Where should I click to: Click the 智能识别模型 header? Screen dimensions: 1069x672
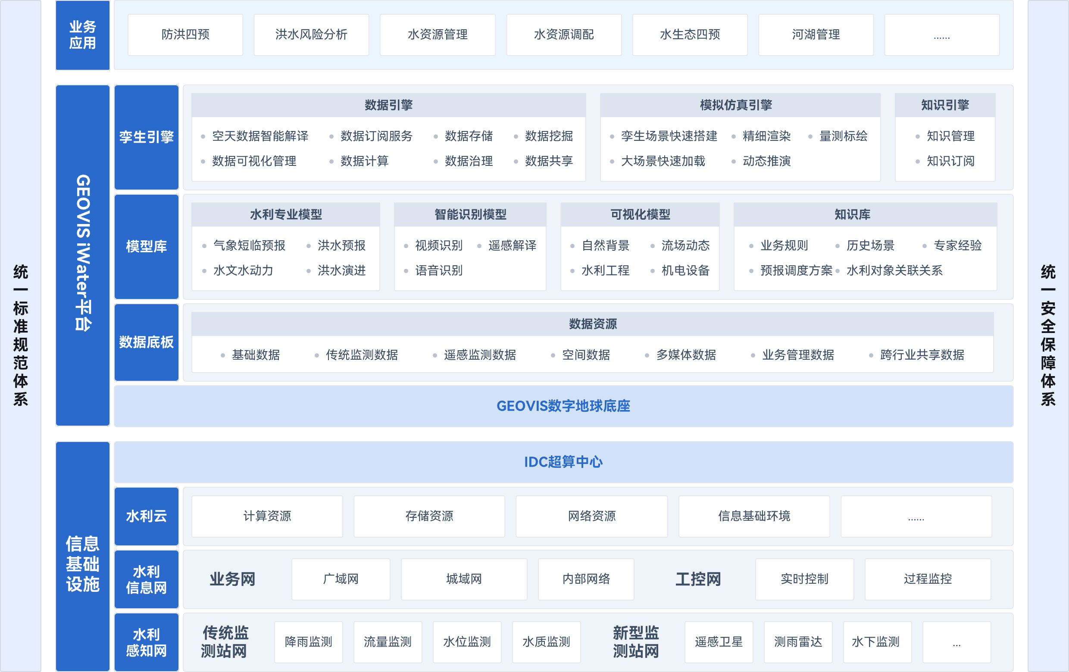point(470,215)
